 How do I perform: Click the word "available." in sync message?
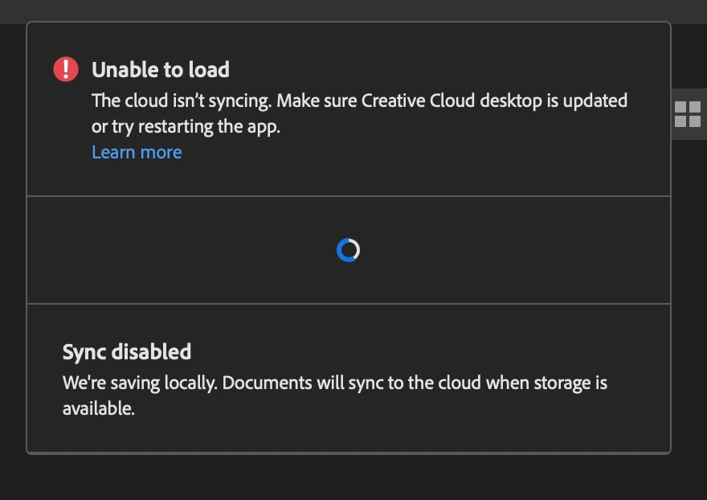point(98,408)
